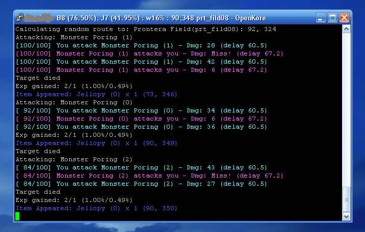
Task: Click the last 'Exp gained: 2/1' line
Action: click(74, 200)
